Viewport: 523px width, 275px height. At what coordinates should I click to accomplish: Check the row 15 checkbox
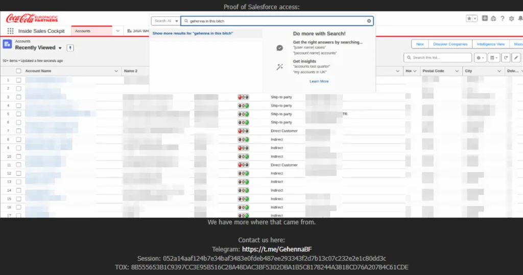coord(19,199)
